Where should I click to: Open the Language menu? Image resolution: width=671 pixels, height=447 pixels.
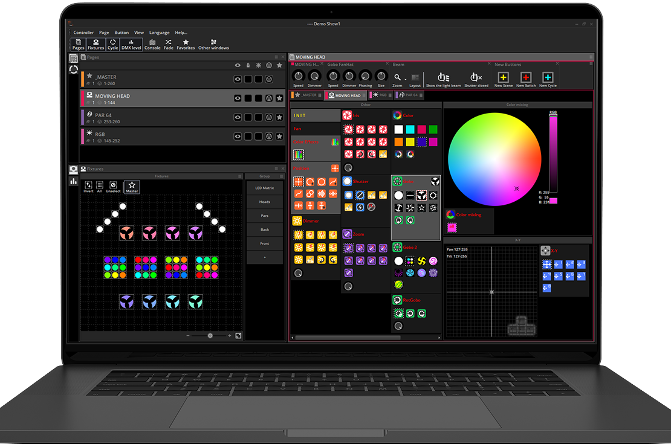click(160, 33)
